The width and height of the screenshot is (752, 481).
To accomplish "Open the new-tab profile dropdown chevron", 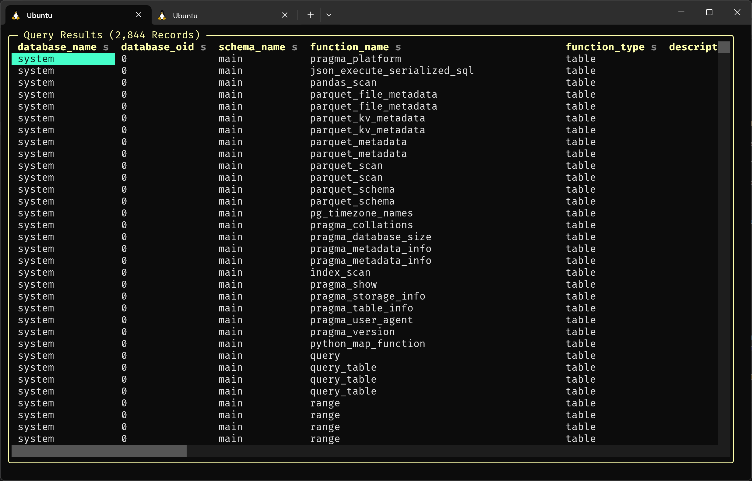I will click(x=329, y=15).
